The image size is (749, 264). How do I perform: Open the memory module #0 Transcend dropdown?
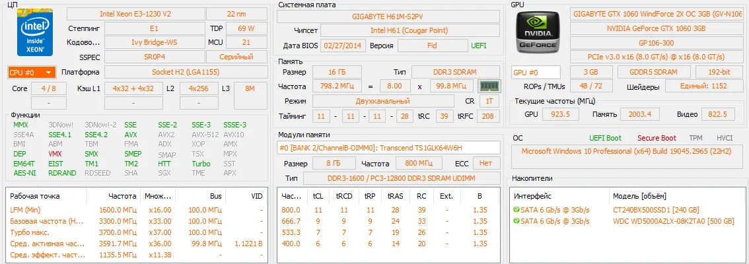pos(388,148)
